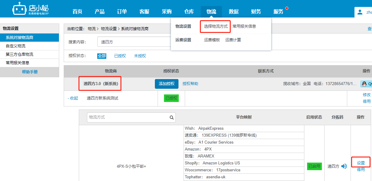Viewport: 372px width, 181px height.
Task: Filter by 未授权 status
Action: point(140,56)
